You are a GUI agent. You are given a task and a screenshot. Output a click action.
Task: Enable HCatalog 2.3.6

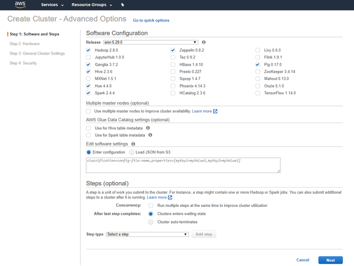[173, 93]
